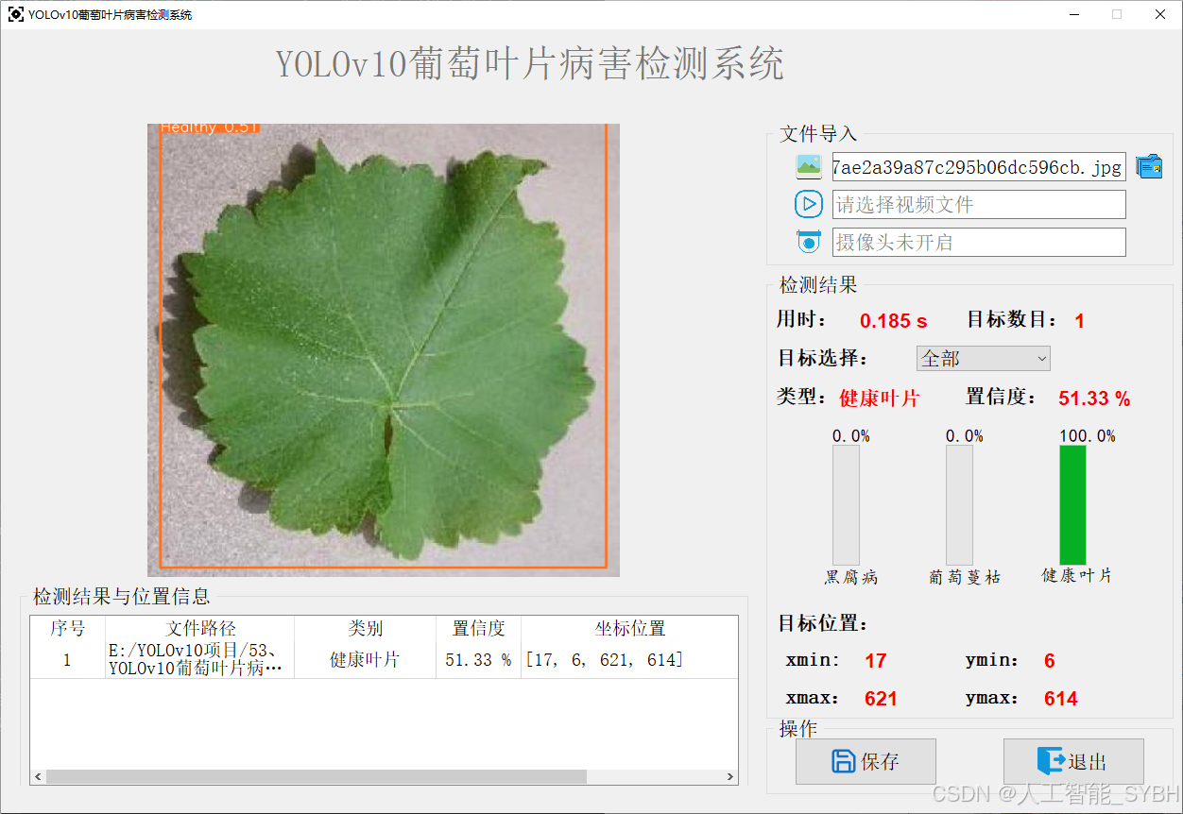Screen dimensions: 1183x814
Task: Click the 黑腐病 confidence bar
Action: (x=846, y=505)
